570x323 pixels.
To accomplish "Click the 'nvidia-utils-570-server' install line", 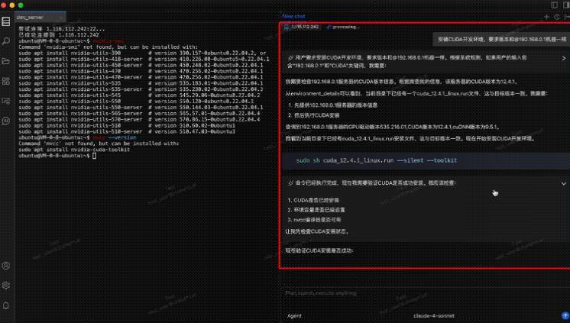I will (139, 120).
